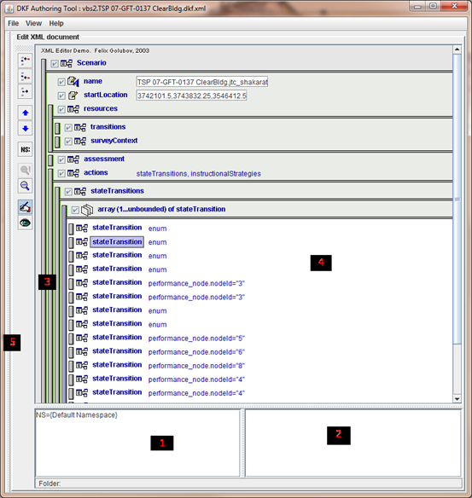Click the magnifying glass search icon
The image size is (472, 498).
tap(26, 186)
